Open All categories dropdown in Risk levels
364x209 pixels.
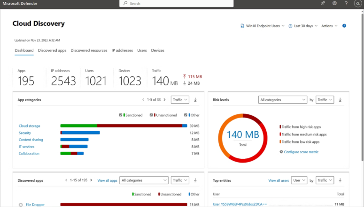pos(283,100)
